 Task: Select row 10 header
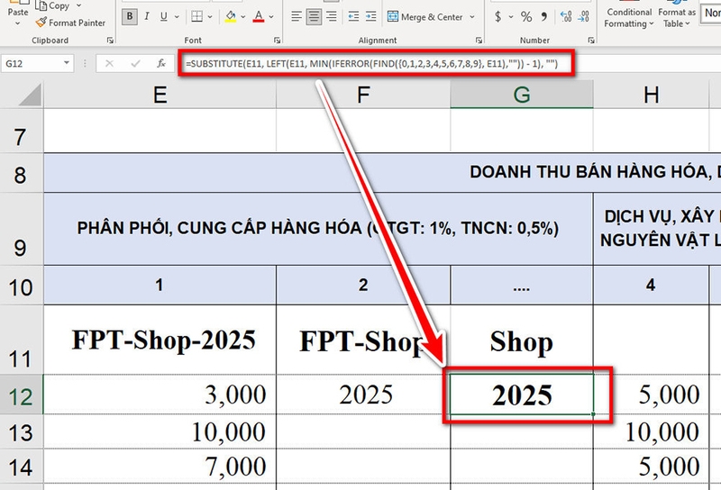coord(21,286)
